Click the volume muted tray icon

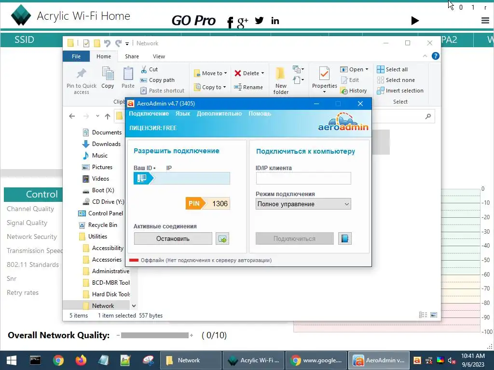452,360
